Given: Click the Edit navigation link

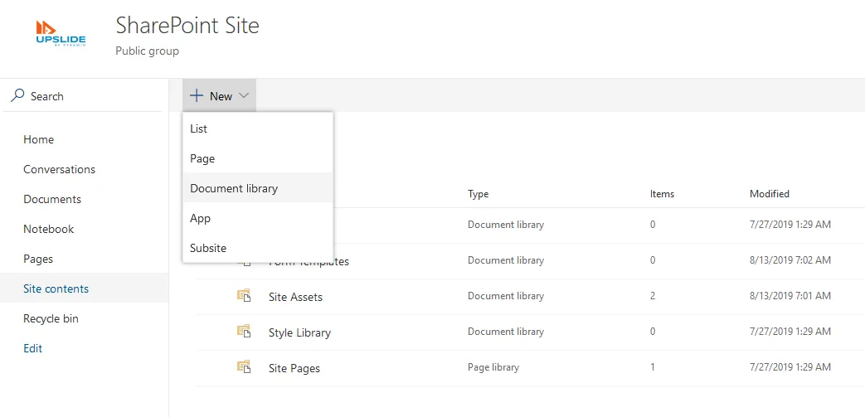Looking at the screenshot, I should 32,348.
